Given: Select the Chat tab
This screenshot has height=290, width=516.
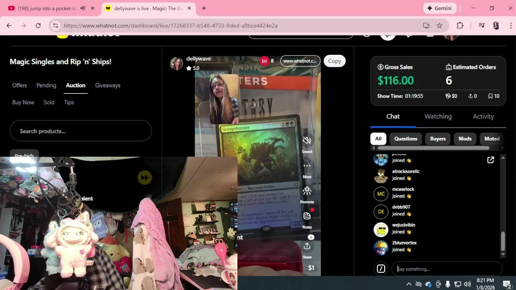Looking at the screenshot, I should click(393, 116).
